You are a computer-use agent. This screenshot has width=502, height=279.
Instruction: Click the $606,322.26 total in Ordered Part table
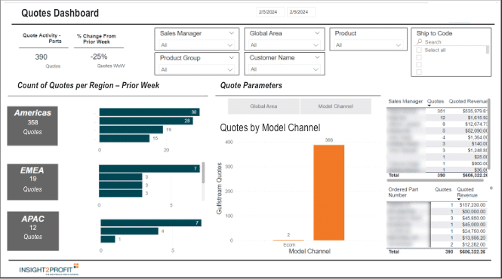click(x=473, y=252)
